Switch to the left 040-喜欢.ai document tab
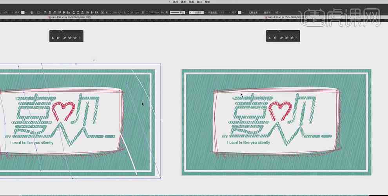The image size is (388, 196). (x=70, y=18)
